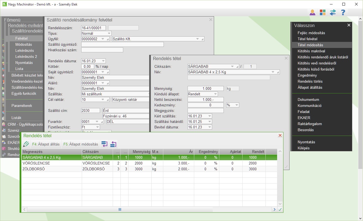
Task: Expand the Kiinduló állapot dropdown
Action: pos(215,94)
